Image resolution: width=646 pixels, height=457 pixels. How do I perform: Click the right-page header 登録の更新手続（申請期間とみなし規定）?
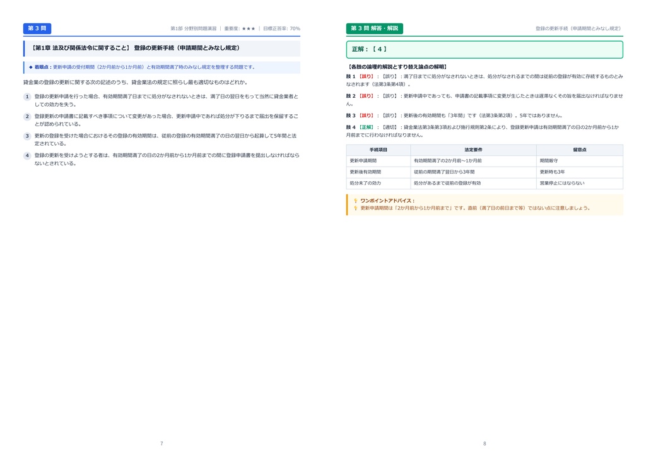point(578,28)
